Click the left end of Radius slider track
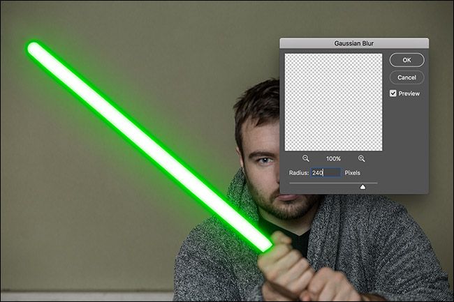 pyautogui.click(x=291, y=183)
